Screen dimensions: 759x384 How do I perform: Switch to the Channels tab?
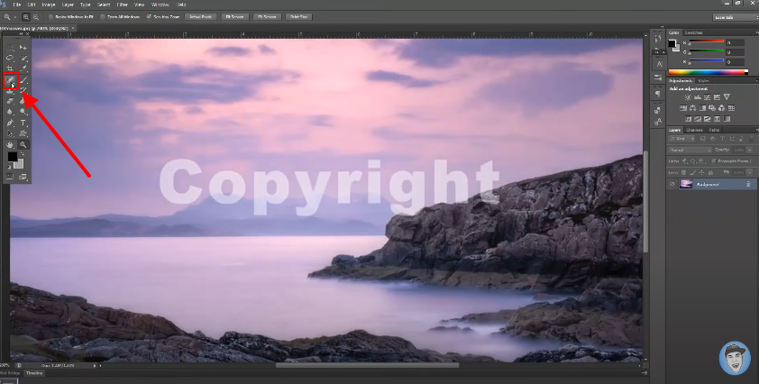pyautogui.click(x=695, y=130)
